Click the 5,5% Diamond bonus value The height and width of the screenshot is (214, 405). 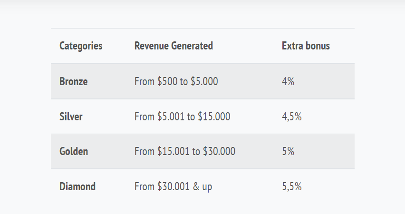(x=292, y=186)
